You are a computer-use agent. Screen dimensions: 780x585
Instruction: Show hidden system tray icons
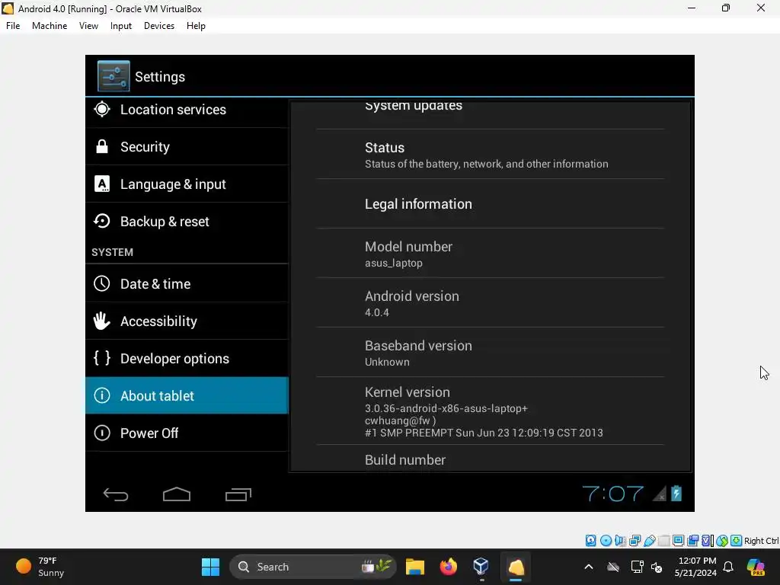coord(589,567)
